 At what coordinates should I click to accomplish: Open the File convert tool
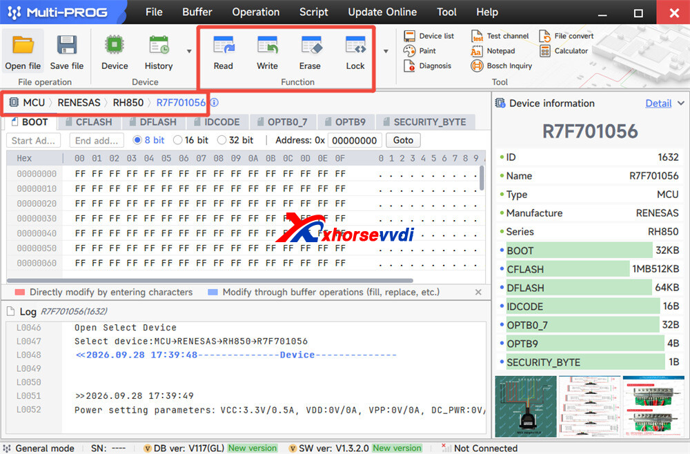(566, 36)
